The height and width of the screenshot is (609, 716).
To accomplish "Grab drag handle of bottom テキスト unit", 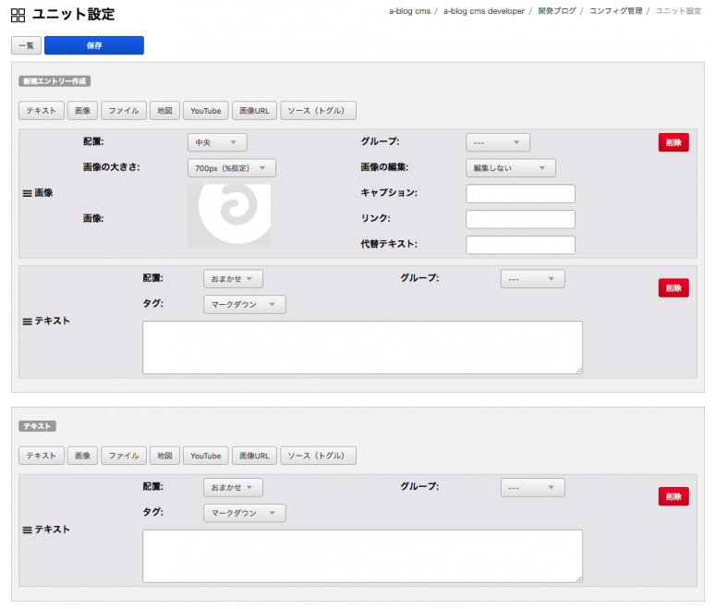I will tap(26, 530).
